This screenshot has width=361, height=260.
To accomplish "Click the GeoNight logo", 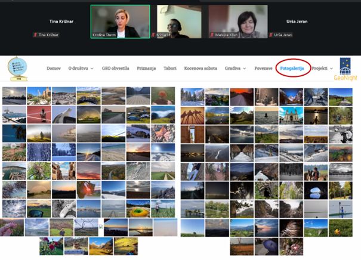I will (345, 69).
